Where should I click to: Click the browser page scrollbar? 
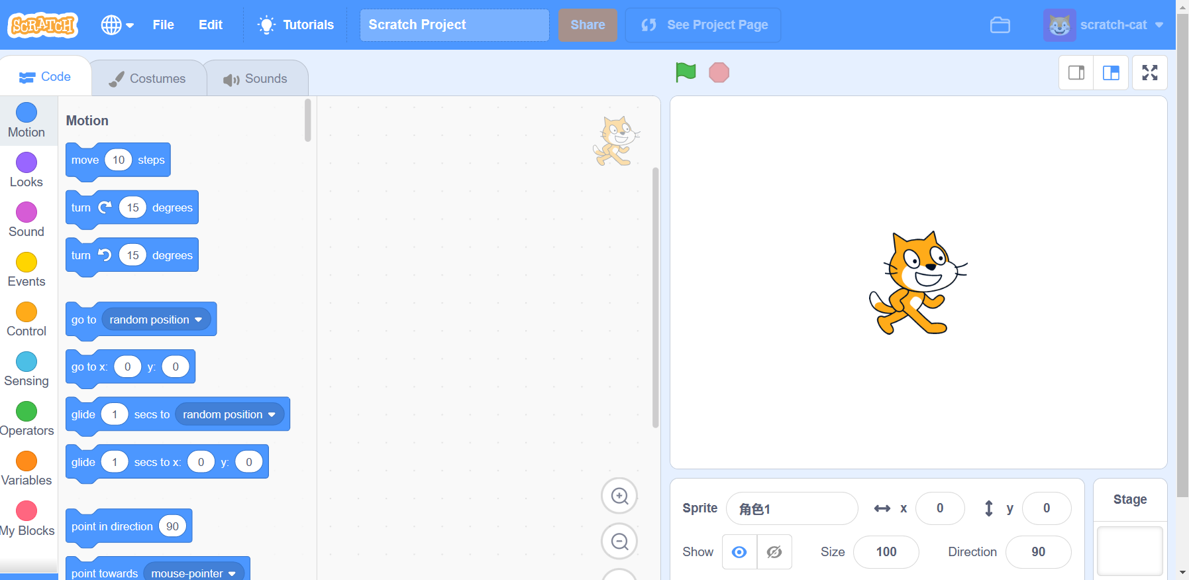(x=1182, y=255)
